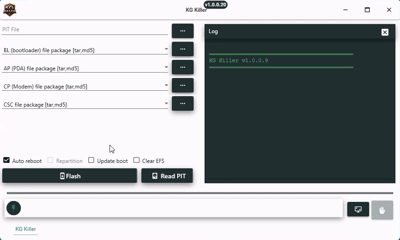The width and height of the screenshot is (400, 240).
Task: Click the KG Killer logo icon
Action: coord(10,10)
